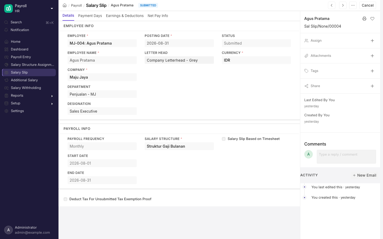The height and width of the screenshot is (239, 383).
Task: Open the Currency field selector
Action: point(256,60)
